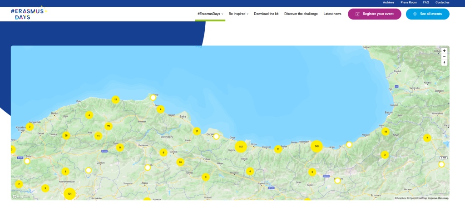Image resolution: width=465 pixels, height=207 pixels.
Task: Zoom out on the map
Action: 444,57
